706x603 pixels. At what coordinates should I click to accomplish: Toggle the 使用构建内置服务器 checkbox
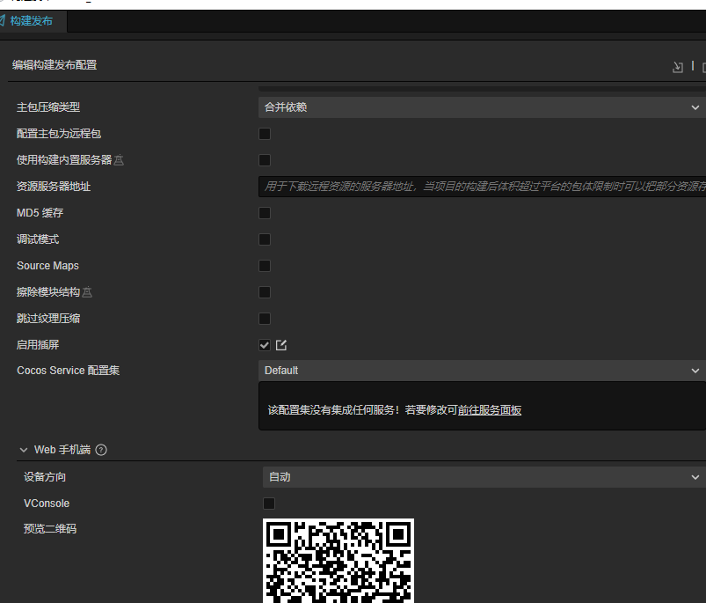(x=265, y=160)
